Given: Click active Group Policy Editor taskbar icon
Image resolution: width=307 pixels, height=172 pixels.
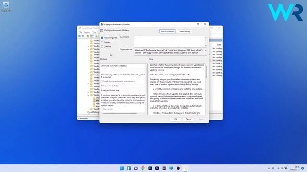Looking at the screenshot, I should coord(185,168).
